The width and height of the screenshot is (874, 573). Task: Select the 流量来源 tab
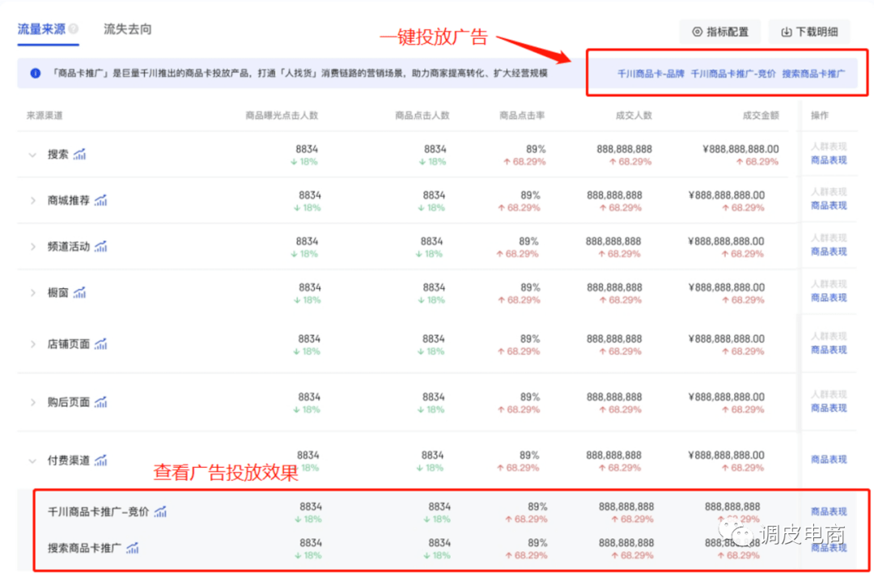click(x=41, y=29)
